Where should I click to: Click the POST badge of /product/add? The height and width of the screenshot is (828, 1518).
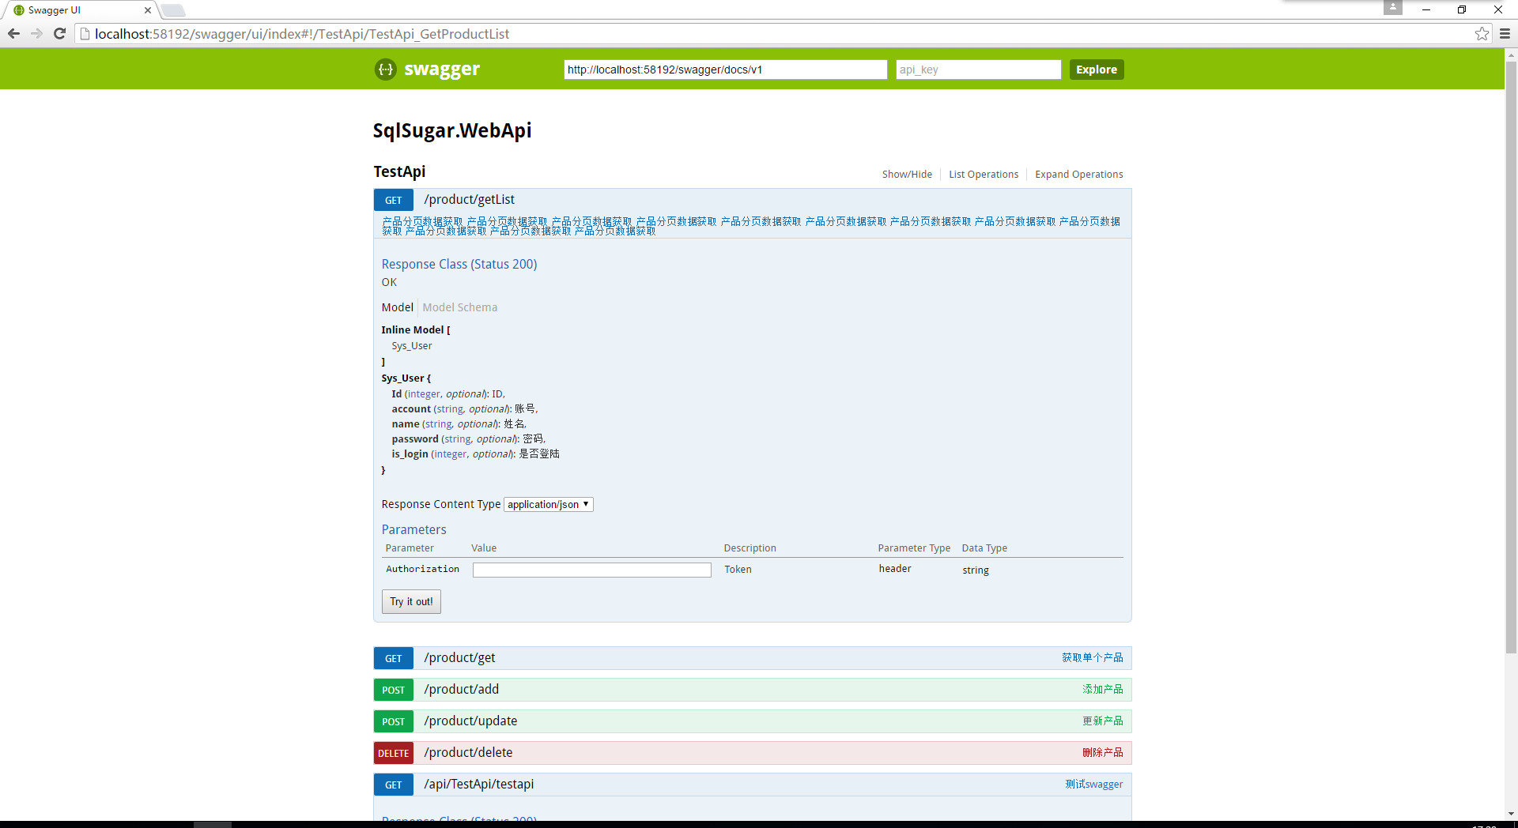[393, 690]
